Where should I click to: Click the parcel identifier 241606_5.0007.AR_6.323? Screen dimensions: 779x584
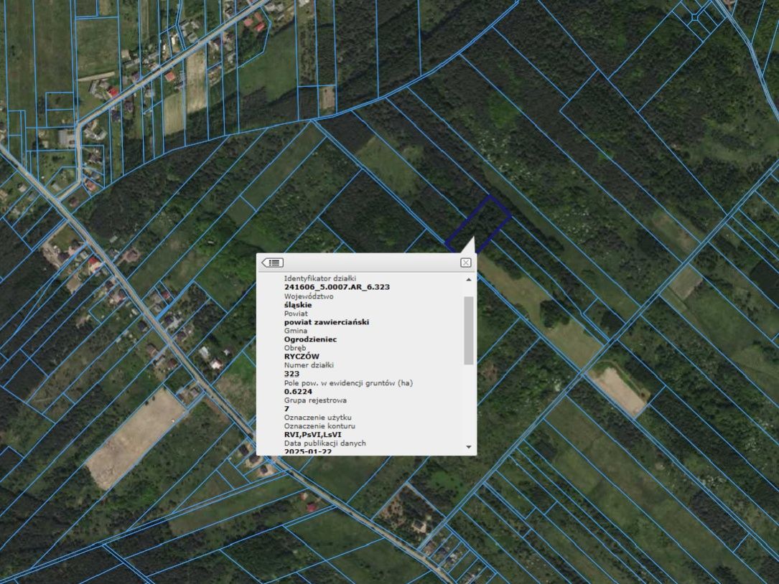click(337, 287)
